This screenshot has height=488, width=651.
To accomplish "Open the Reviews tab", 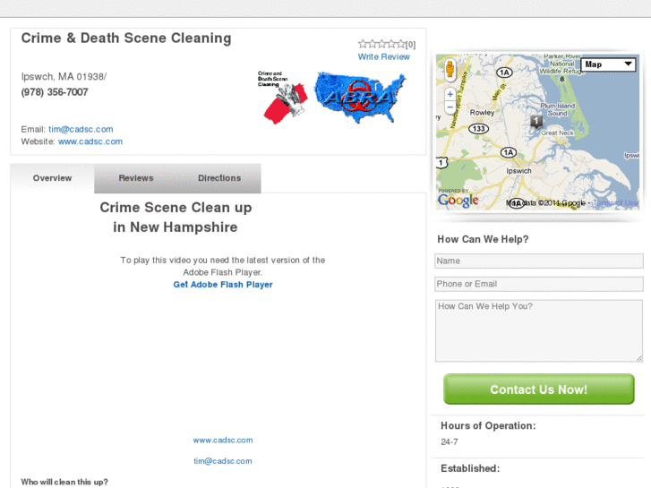I will tap(136, 178).
